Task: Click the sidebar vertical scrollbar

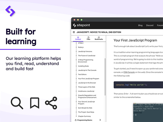Action: point(105,77)
